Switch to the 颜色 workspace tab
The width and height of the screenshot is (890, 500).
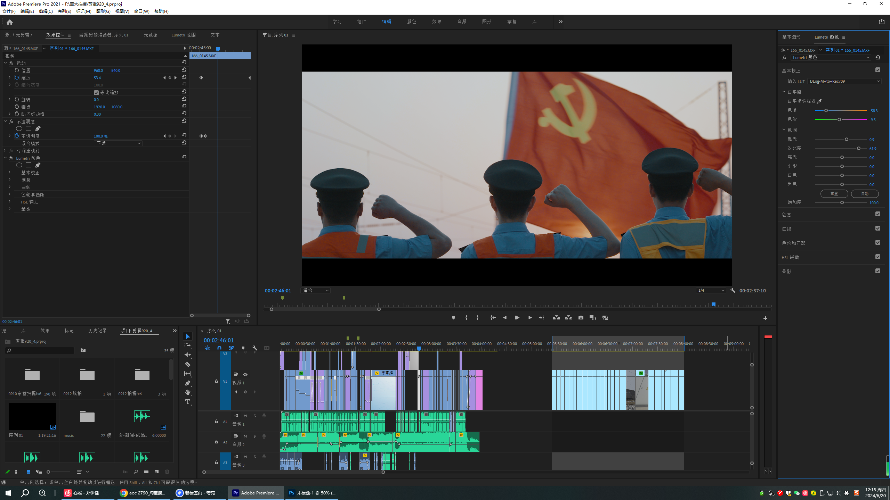pos(412,22)
